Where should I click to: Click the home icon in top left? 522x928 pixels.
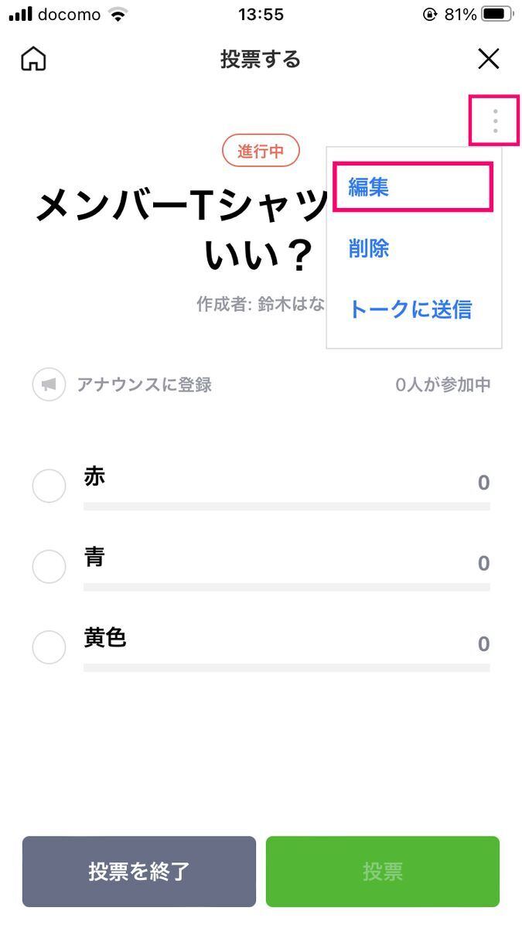coord(33,59)
